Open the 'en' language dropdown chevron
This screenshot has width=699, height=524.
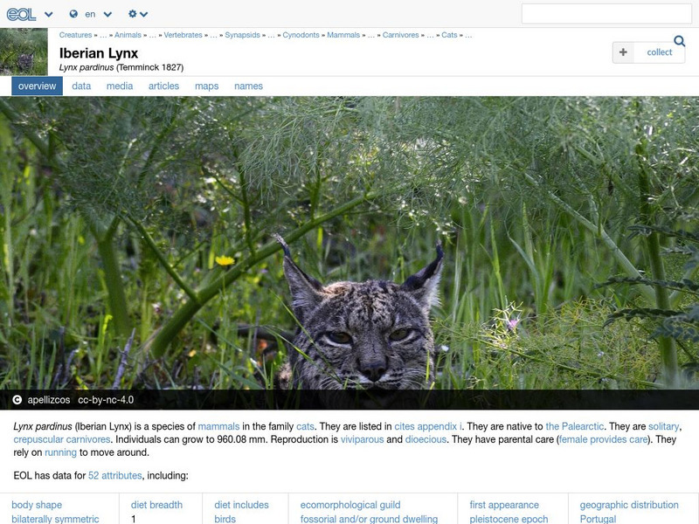[107, 15]
